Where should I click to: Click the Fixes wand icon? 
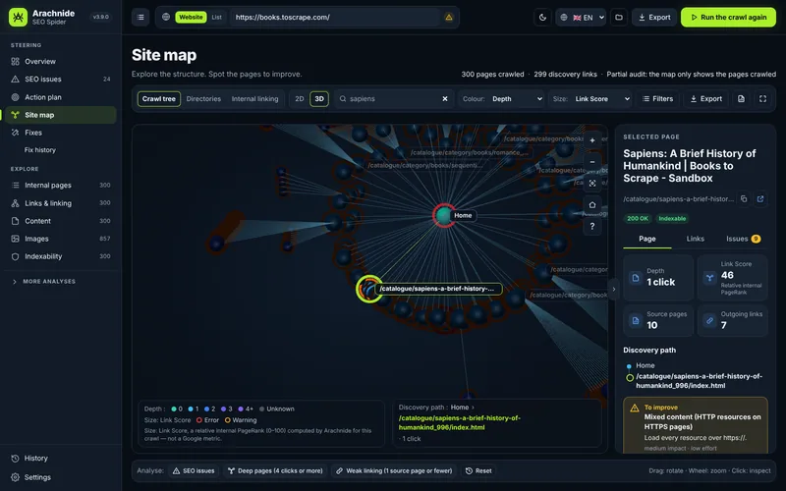click(x=15, y=133)
